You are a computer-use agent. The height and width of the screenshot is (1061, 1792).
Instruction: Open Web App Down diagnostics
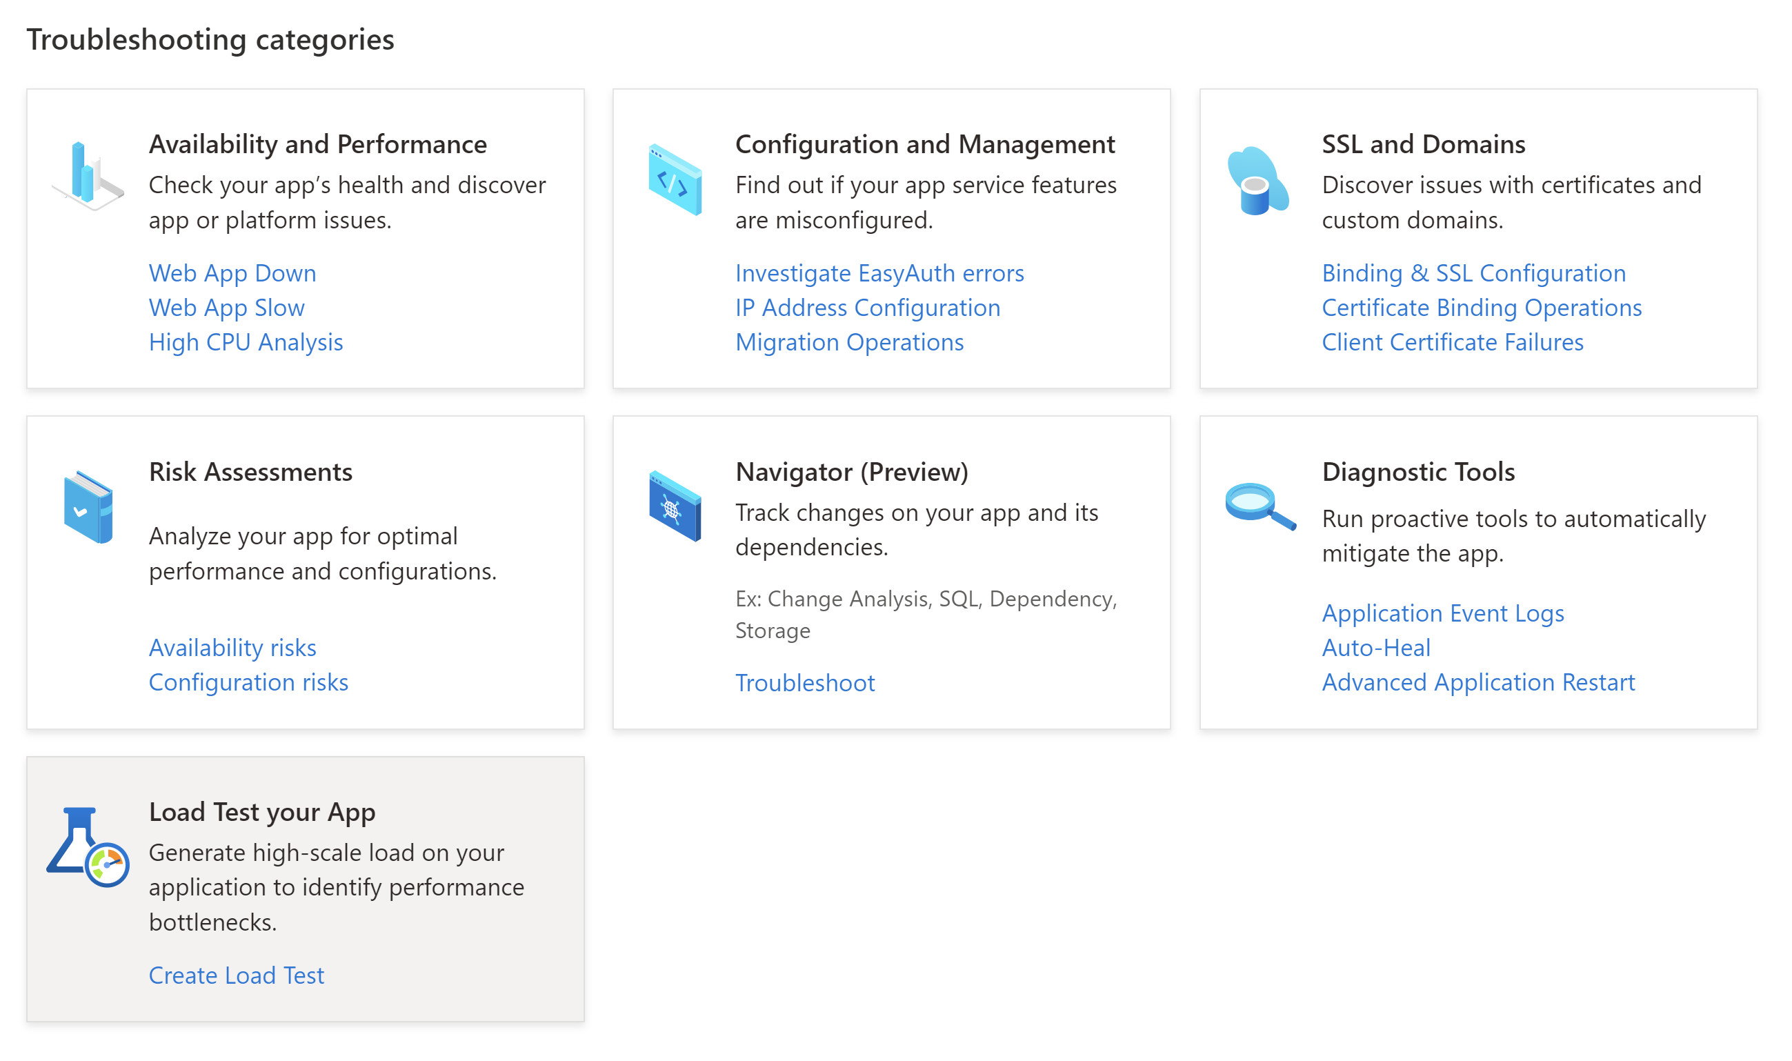pos(231,273)
